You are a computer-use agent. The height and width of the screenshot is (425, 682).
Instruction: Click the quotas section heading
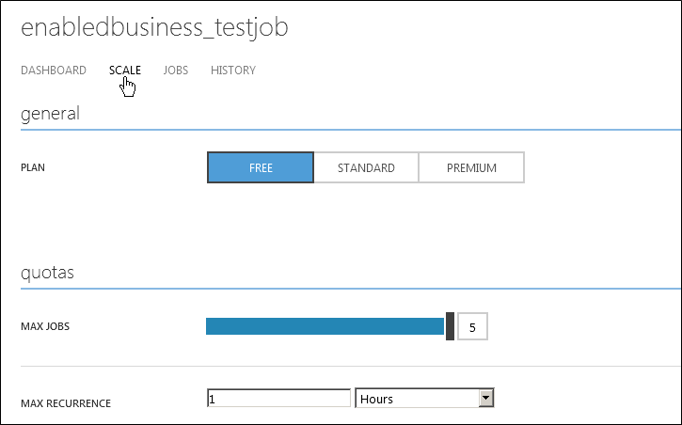click(x=47, y=274)
